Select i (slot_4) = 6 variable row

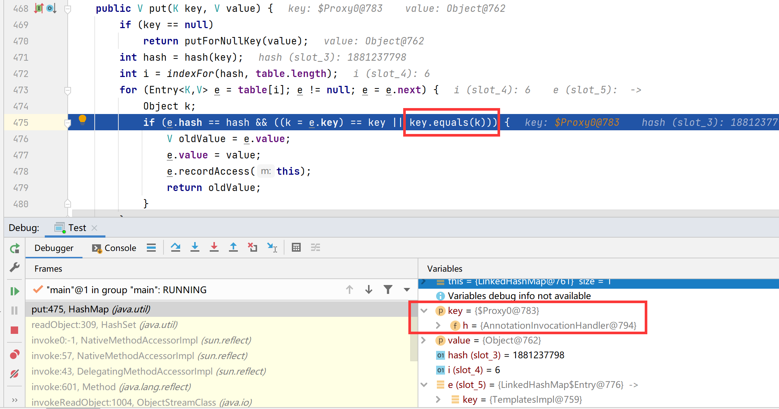click(598, 370)
